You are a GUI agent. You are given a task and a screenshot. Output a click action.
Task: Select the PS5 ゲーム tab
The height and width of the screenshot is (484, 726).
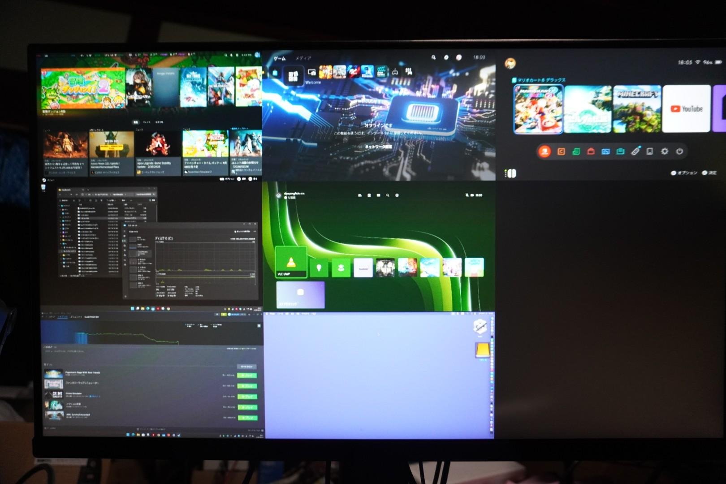(279, 58)
